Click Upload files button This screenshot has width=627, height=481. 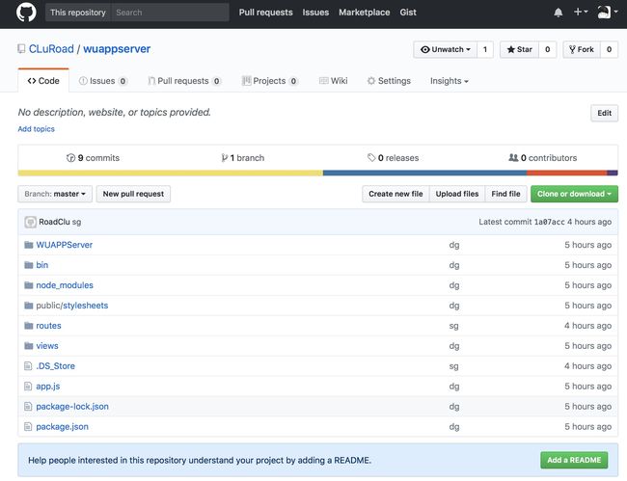457,194
